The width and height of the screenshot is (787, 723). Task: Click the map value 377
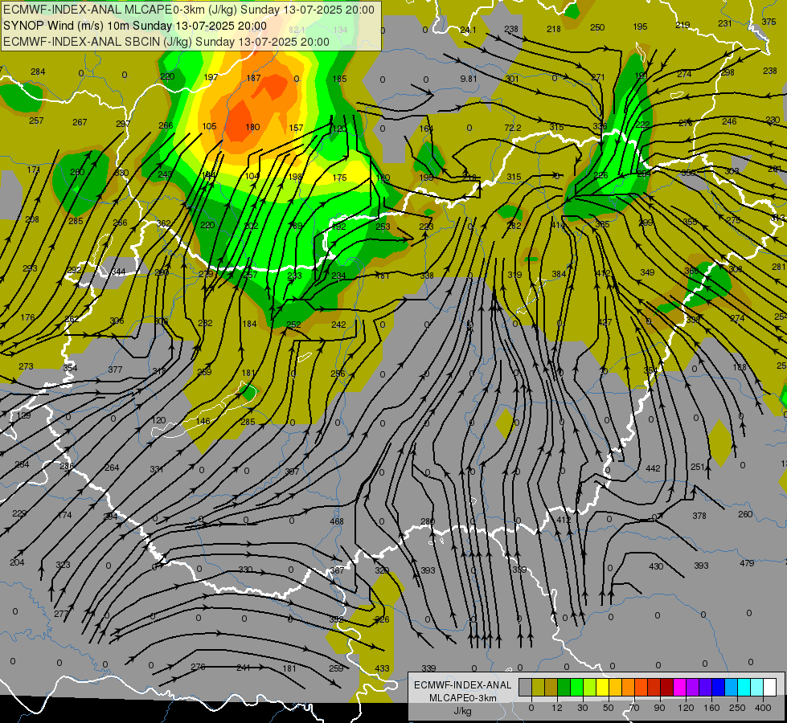click(x=116, y=370)
